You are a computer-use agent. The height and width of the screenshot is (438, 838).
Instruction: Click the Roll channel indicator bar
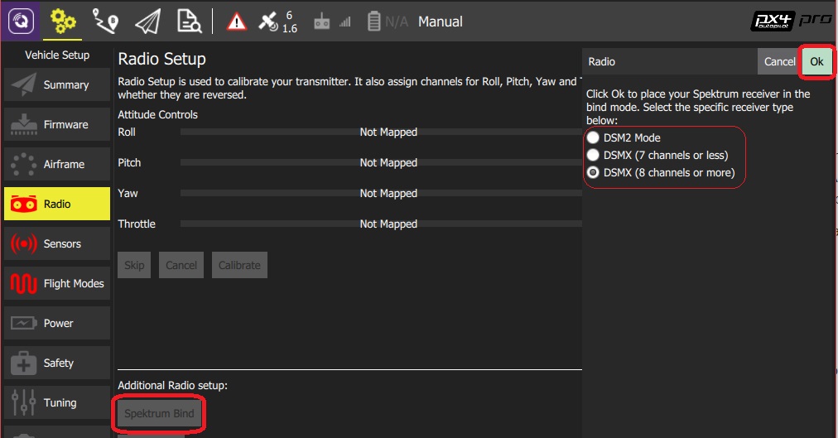(x=381, y=132)
